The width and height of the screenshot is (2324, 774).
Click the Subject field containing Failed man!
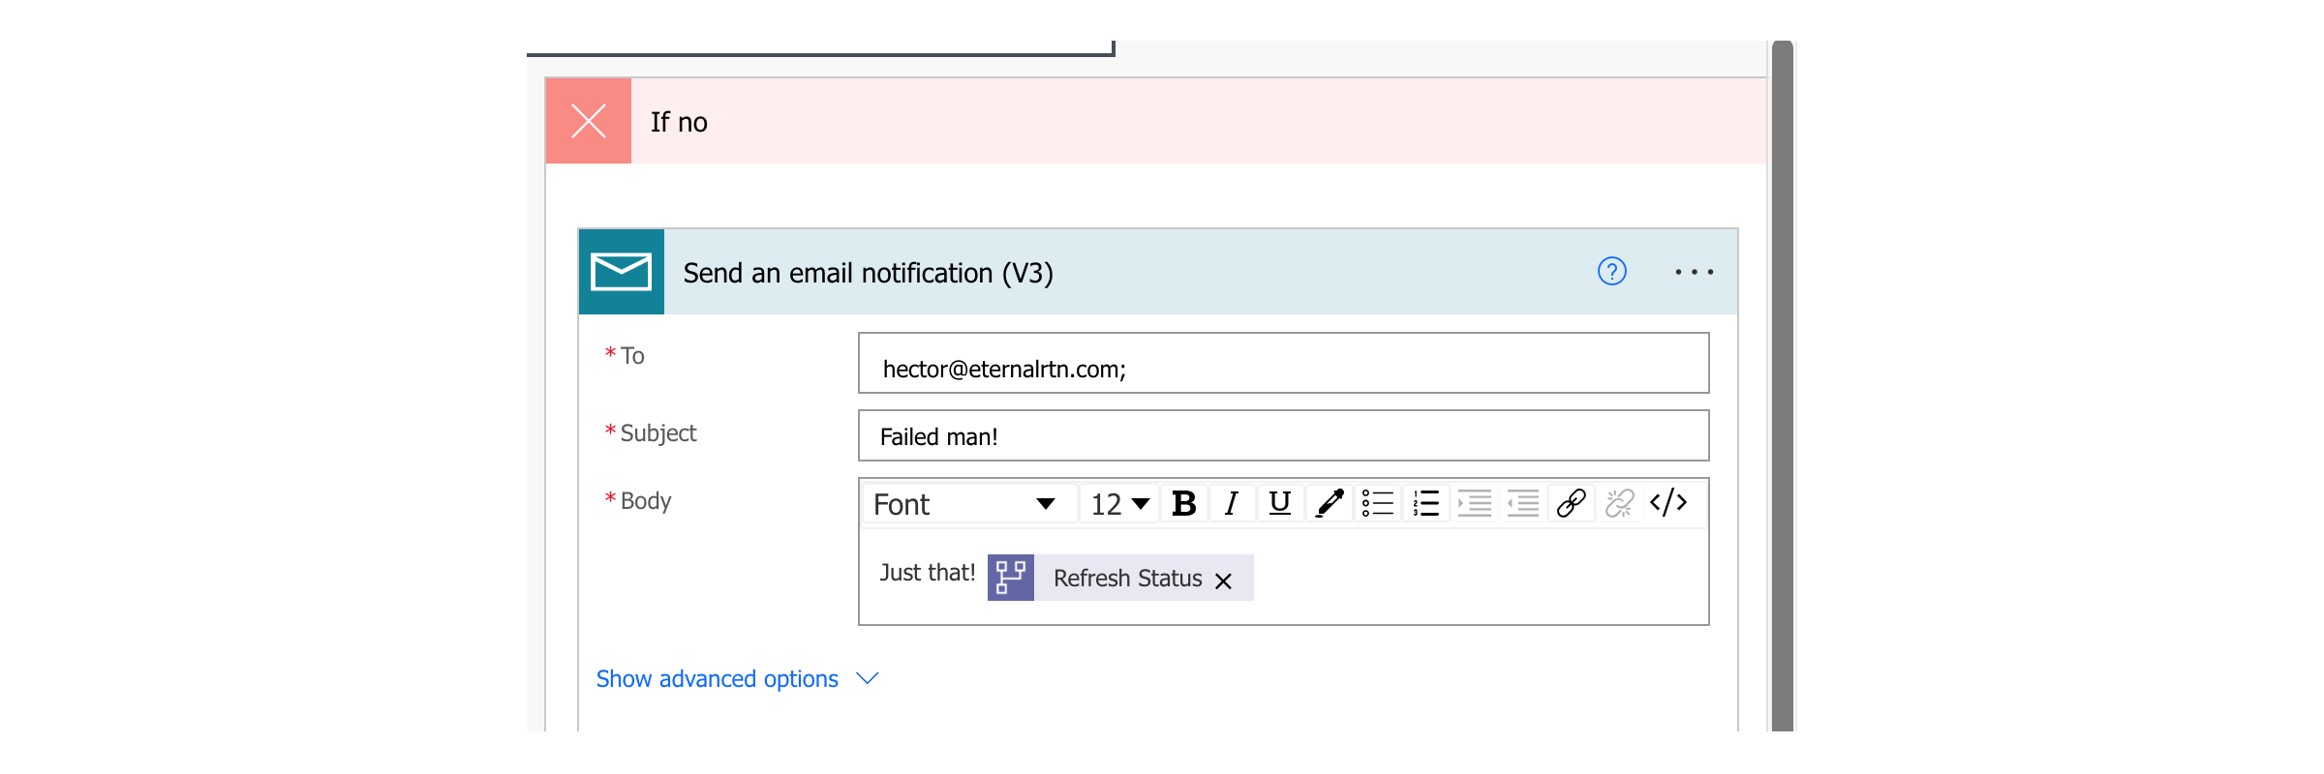(1283, 436)
